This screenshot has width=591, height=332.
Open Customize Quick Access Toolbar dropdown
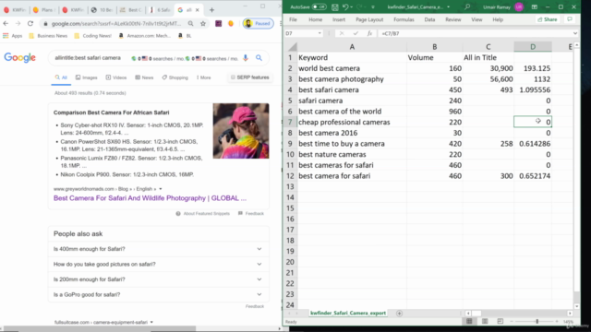[x=373, y=6]
